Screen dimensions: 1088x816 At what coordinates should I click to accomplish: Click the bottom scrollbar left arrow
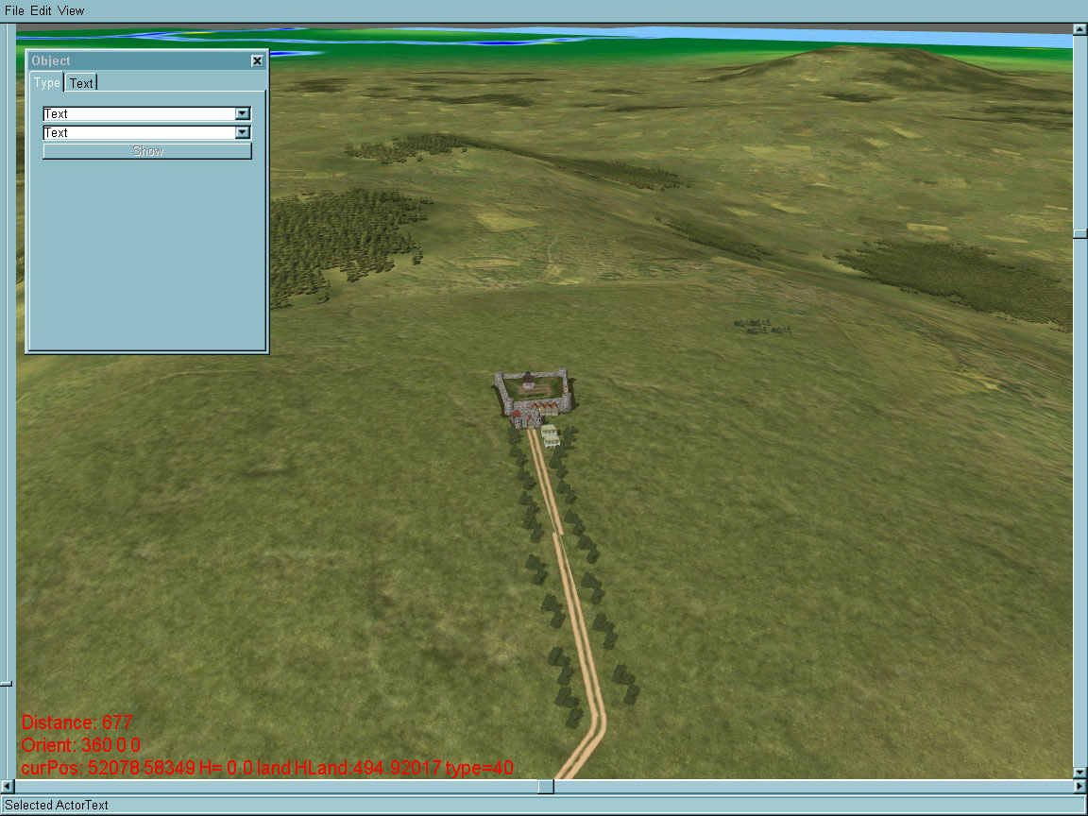point(7,787)
